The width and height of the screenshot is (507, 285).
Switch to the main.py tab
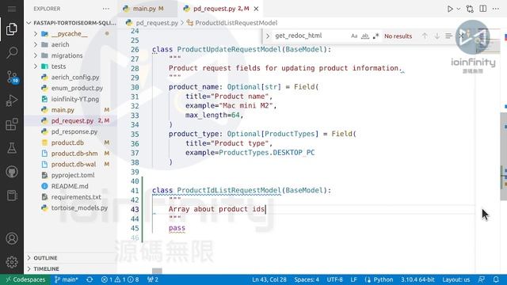click(x=147, y=9)
